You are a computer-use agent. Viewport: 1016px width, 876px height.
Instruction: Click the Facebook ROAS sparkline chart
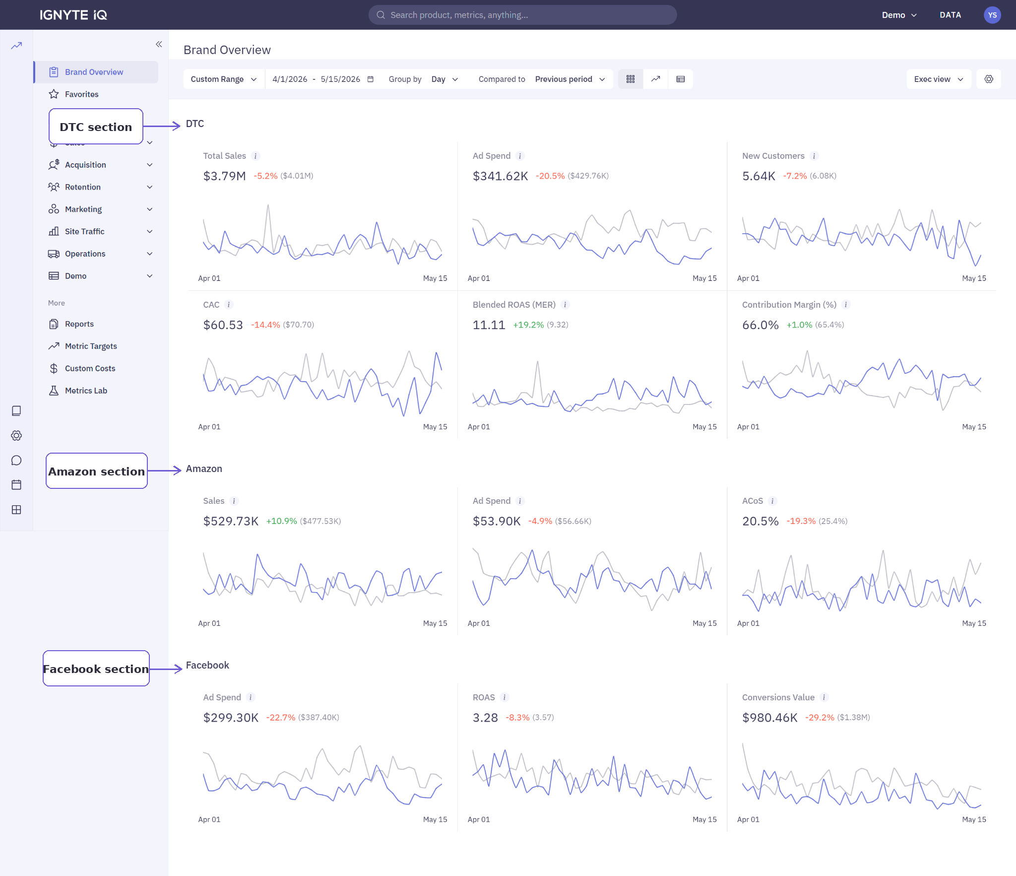(592, 774)
